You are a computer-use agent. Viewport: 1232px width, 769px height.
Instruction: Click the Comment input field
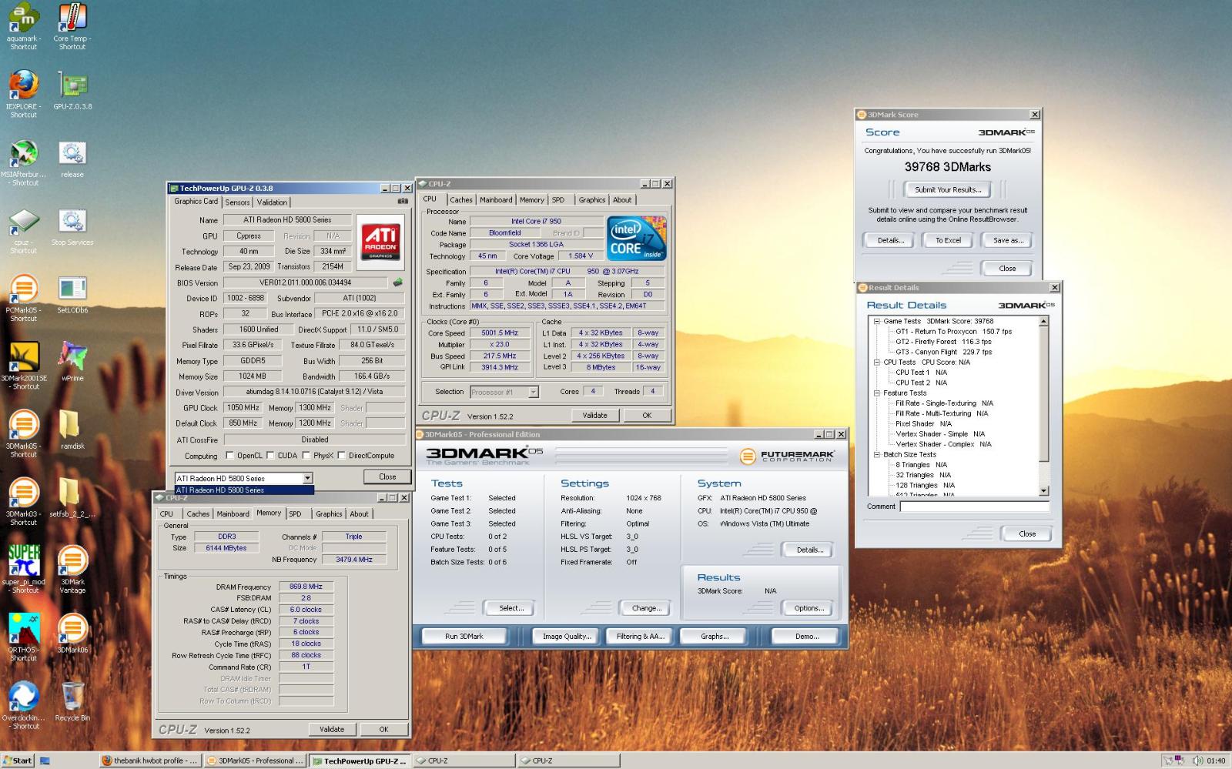click(x=974, y=507)
